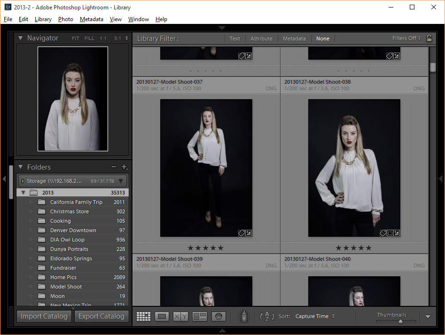Image resolution: width=445 pixels, height=335 pixels.
Task: Open toolbar content options triangle
Action: (428, 317)
